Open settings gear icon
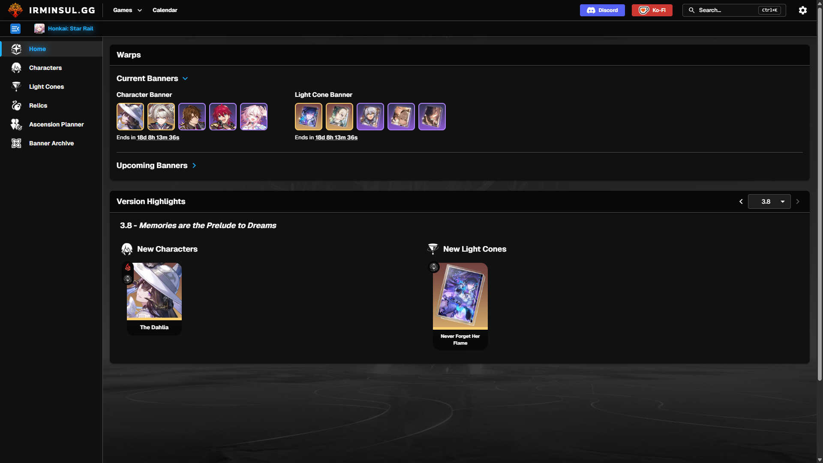This screenshot has height=463, width=823. point(803,10)
